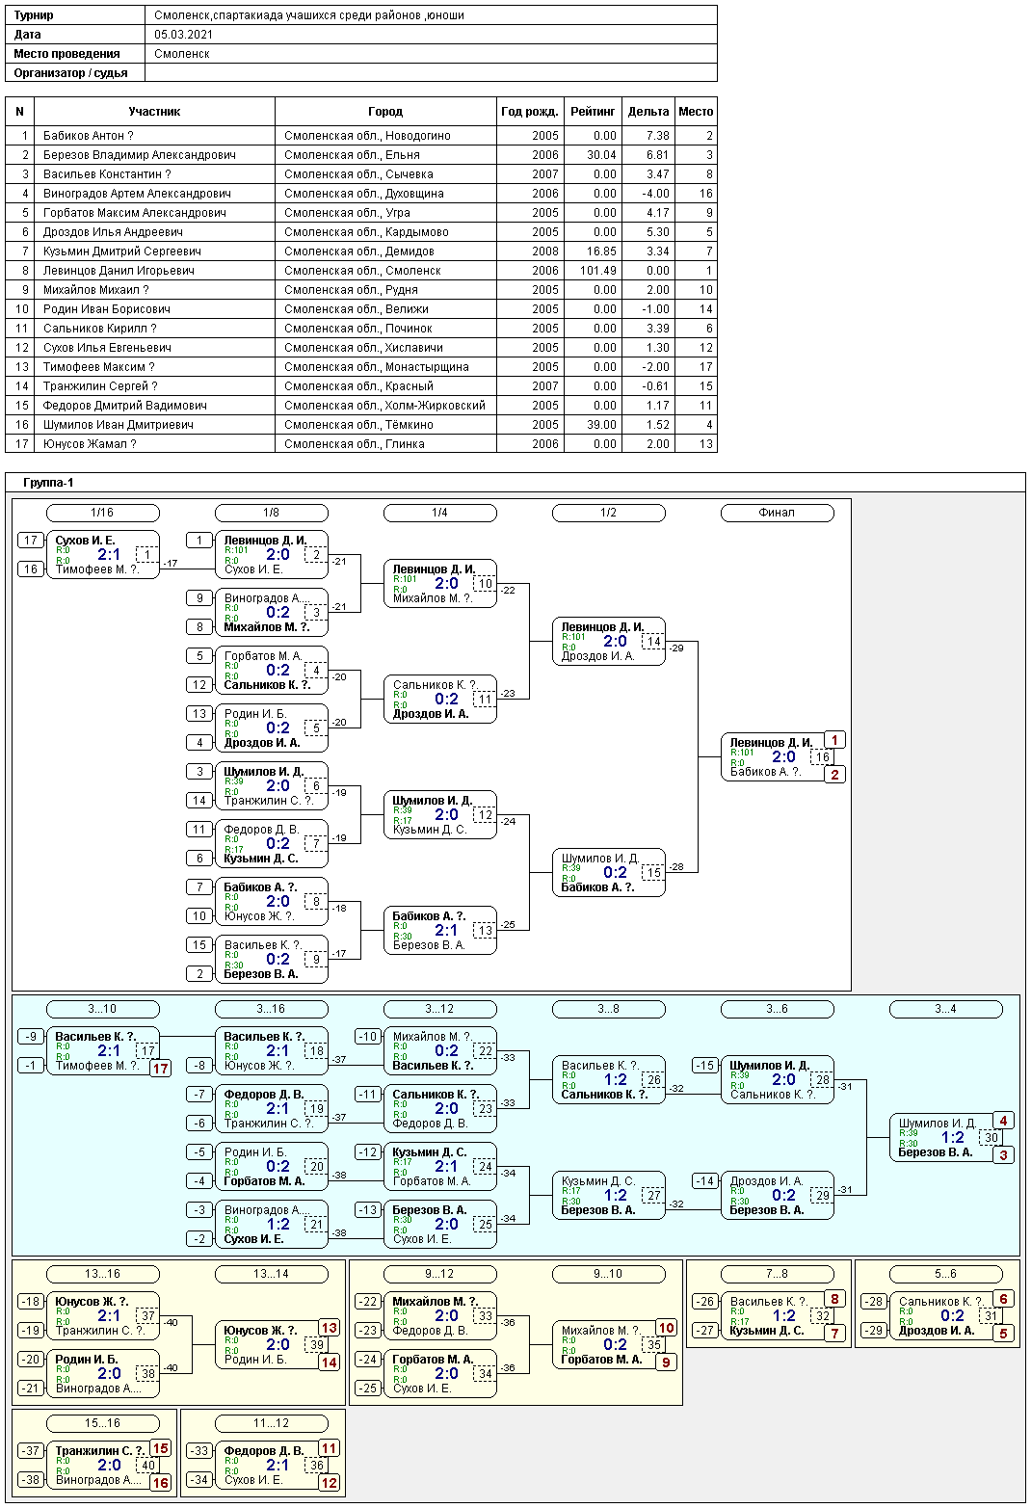Screen dimensions: 1031x1508
Task: Select the 'Место' column header
Action: click(695, 112)
